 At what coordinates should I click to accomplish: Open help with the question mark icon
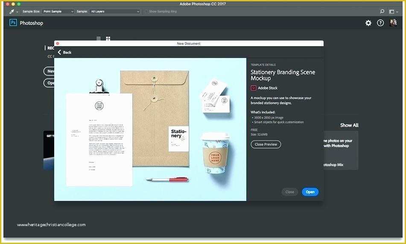(x=380, y=23)
